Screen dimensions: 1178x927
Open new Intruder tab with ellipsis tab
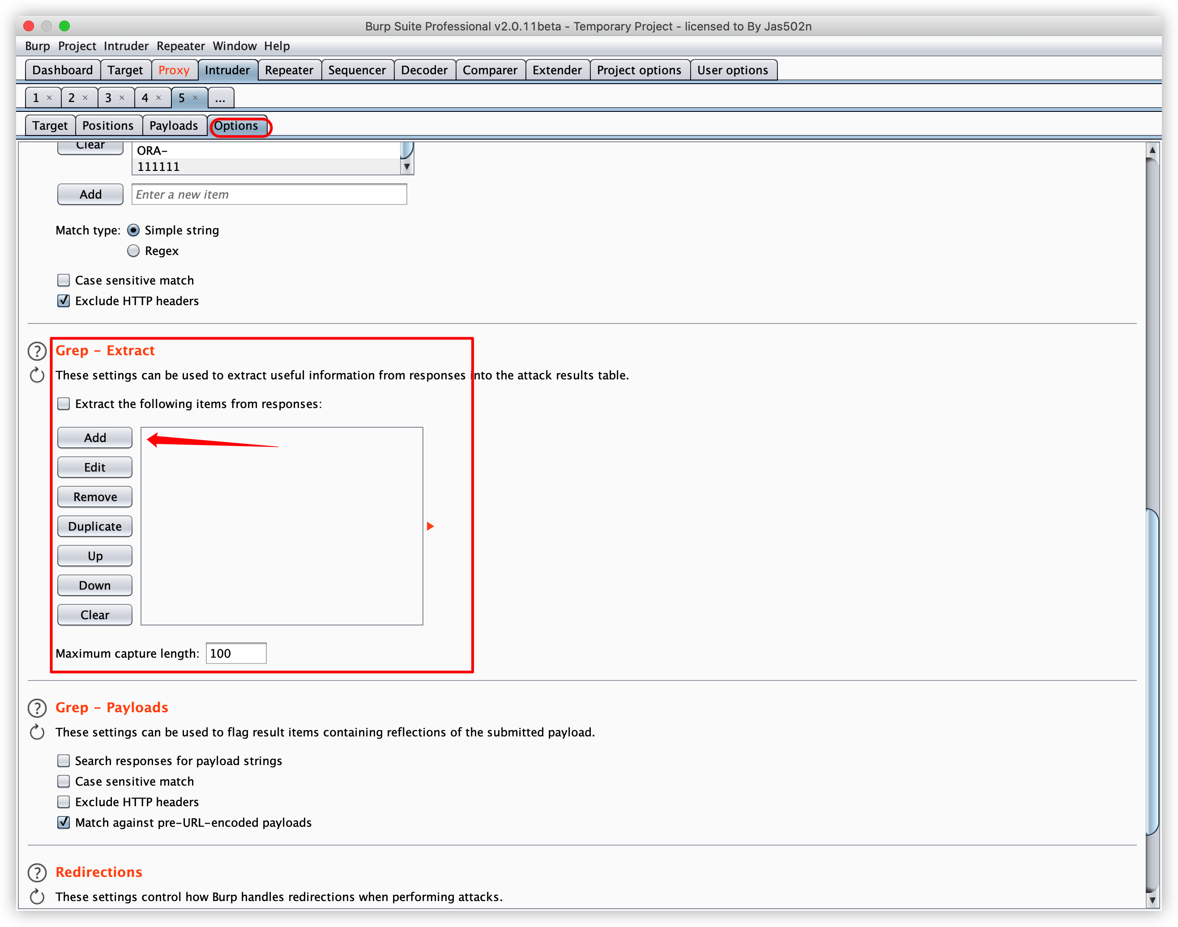pos(220,98)
